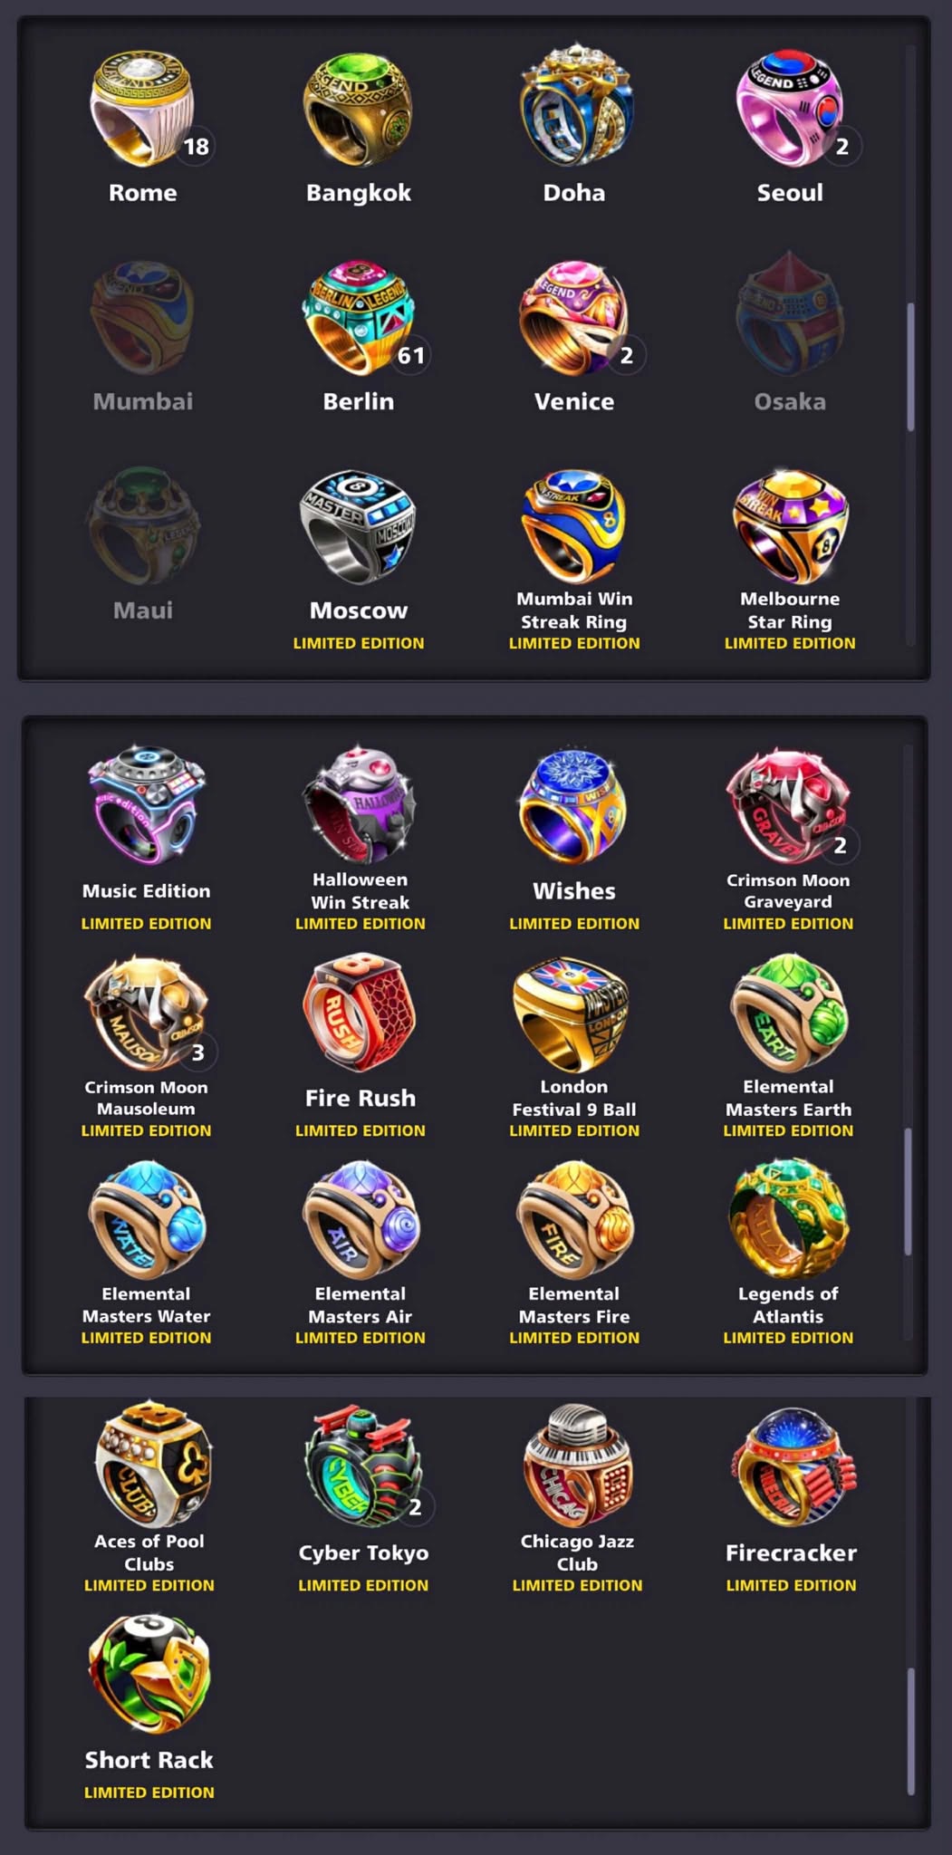
Task: Select the Rome ring icon
Action: click(143, 109)
